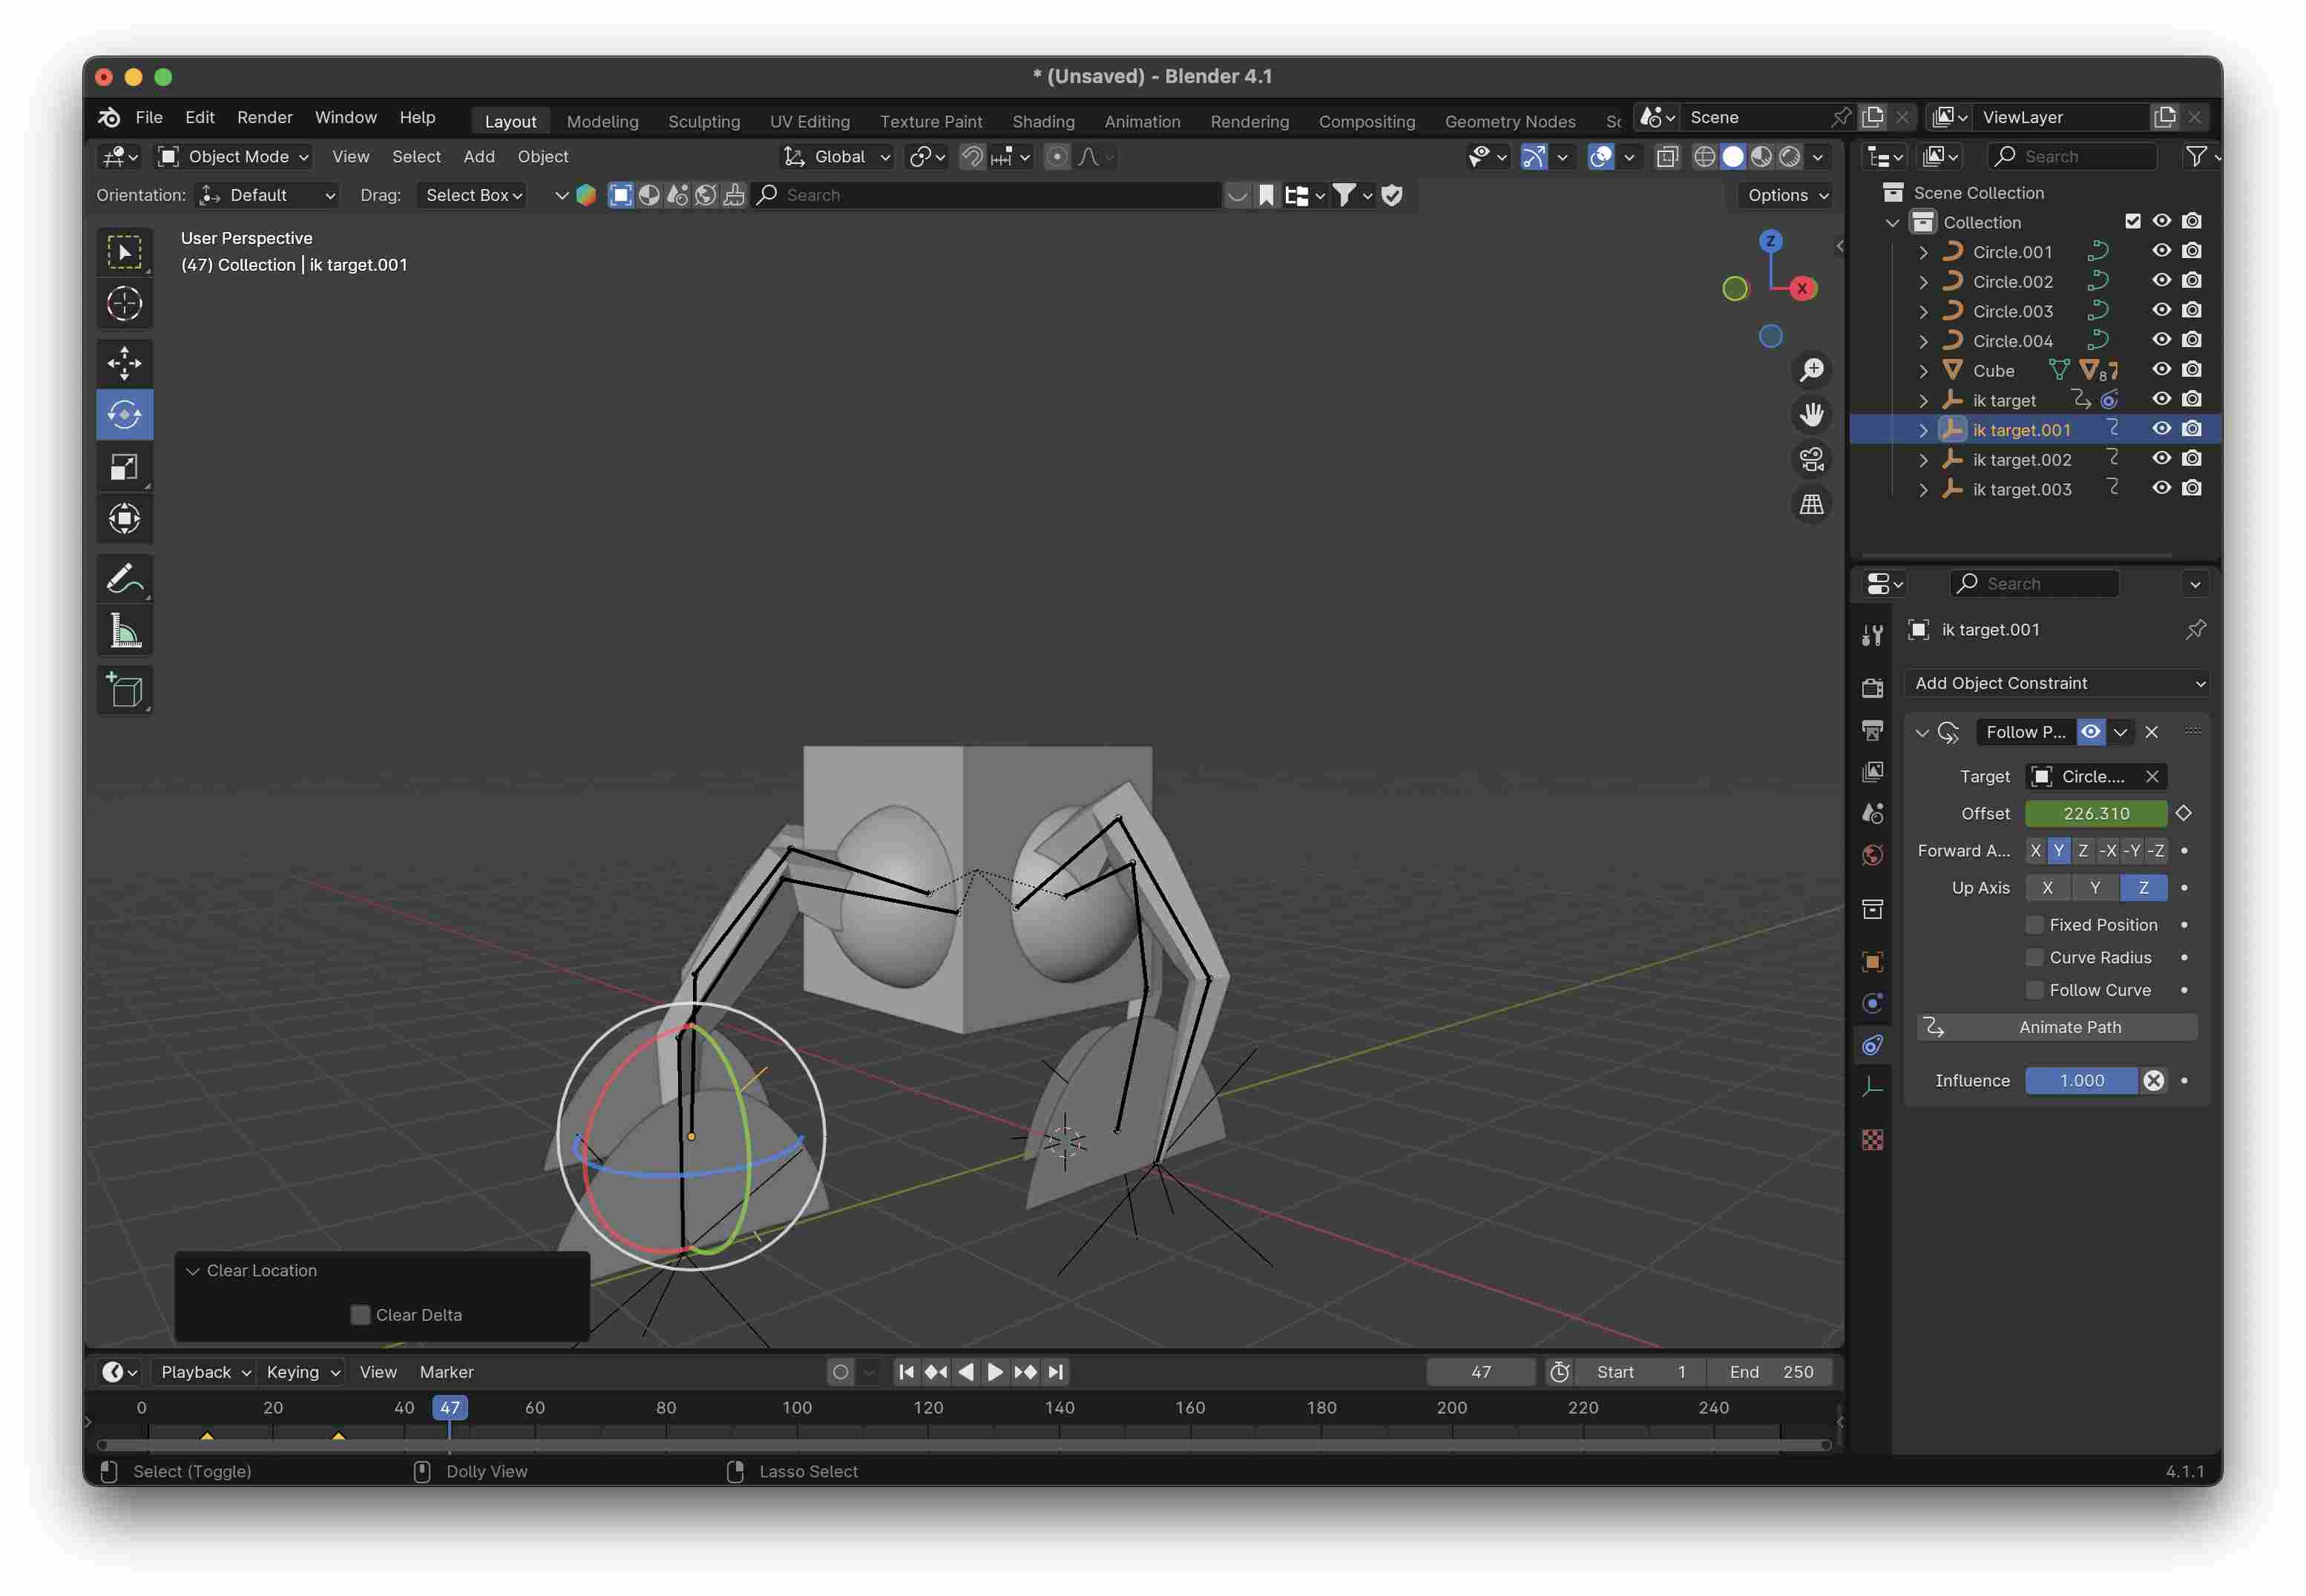Screen dimensions: 2306x1596
Task: Open the Render menu
Action: pos(265,117)
